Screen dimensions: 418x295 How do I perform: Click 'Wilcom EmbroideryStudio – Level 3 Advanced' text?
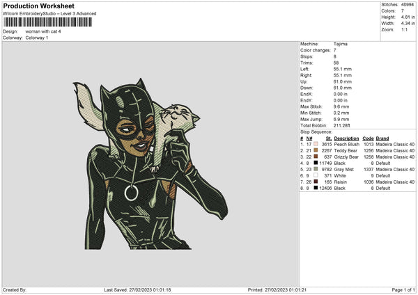click(49, 14)
